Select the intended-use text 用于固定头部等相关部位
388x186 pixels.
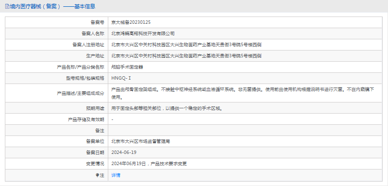[x=167, y=108]
